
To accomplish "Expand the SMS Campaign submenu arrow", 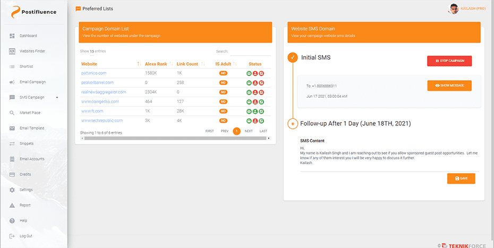I will click(57, 97).
